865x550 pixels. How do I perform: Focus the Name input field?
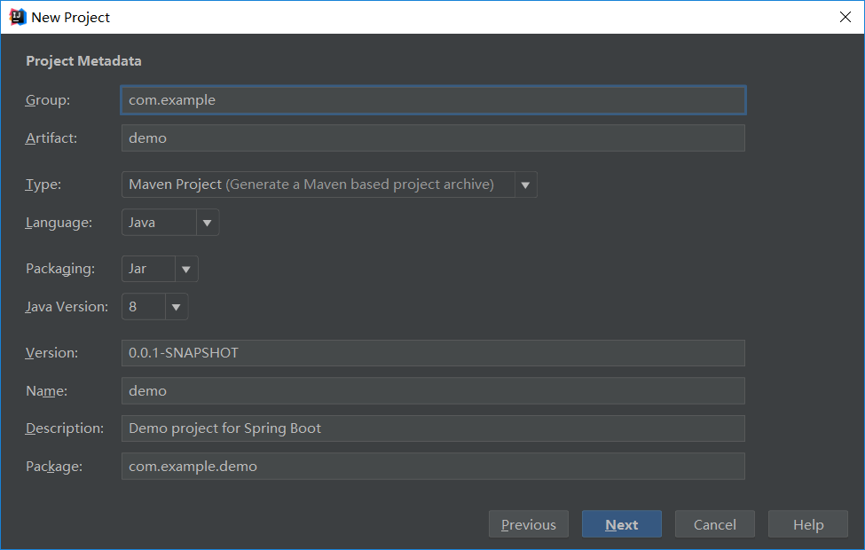(433, 390)
